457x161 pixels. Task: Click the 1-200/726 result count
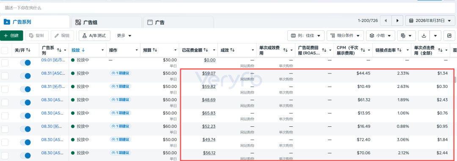click(x=368, y=21)
